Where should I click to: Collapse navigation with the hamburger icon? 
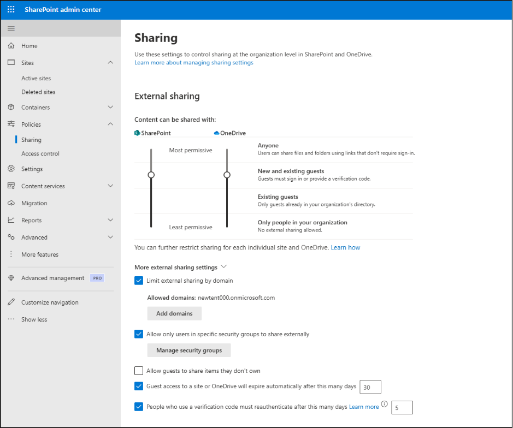click(11, 28)
